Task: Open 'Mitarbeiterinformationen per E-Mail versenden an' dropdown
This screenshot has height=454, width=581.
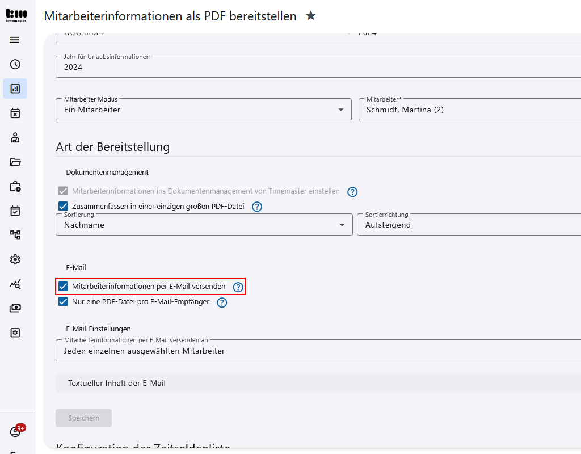Action: [318, 351]
